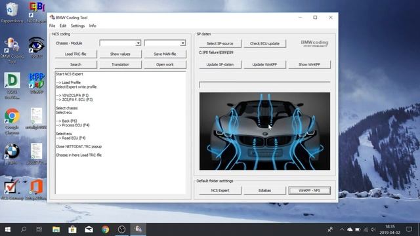Open the volume speaker tray icon

(373, 229)
